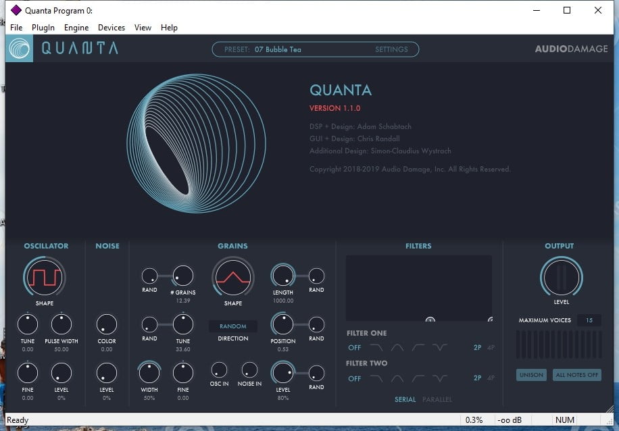Select Filter One band-pass shape icon

coord(397,347)
